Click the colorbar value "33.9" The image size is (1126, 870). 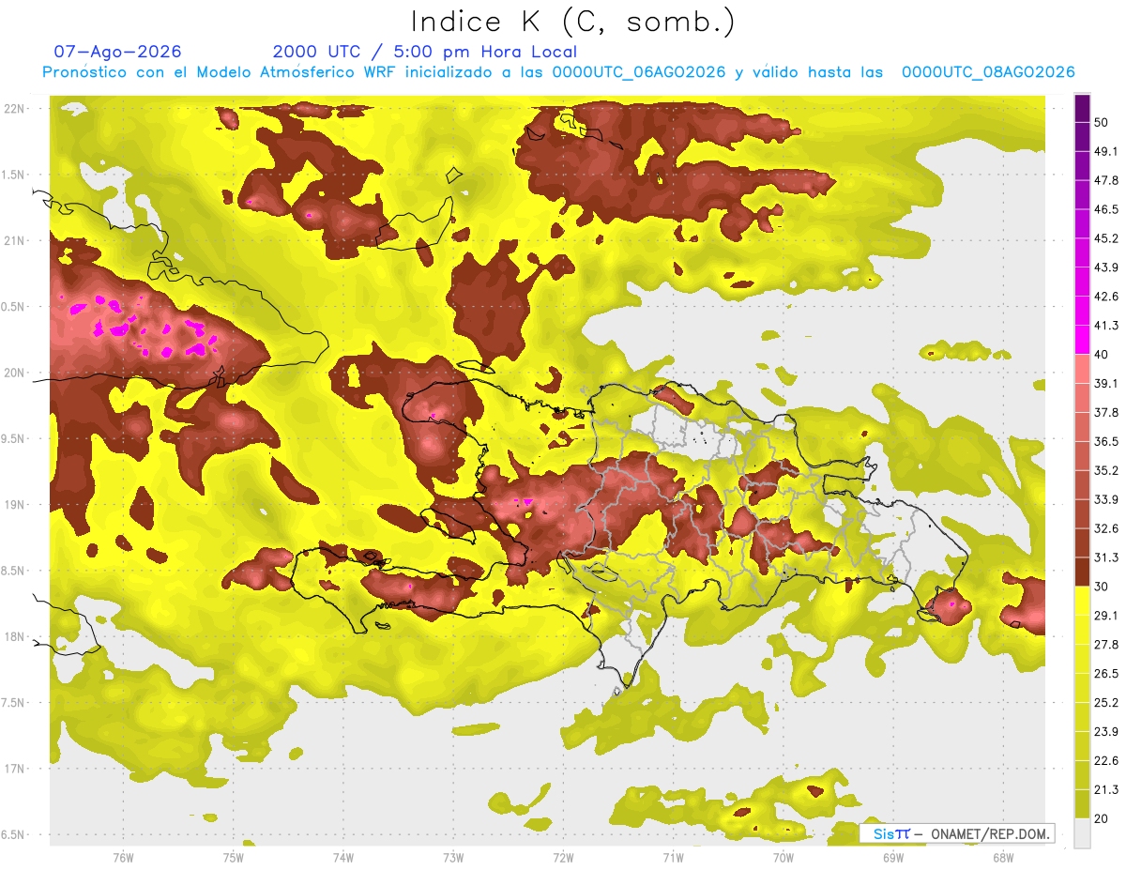click(x=1106, y=499)
